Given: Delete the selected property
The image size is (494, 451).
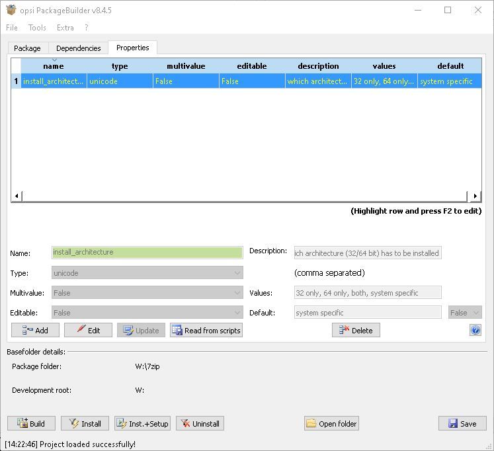Looking at the screenshot, I should click(x=356, y=330).
